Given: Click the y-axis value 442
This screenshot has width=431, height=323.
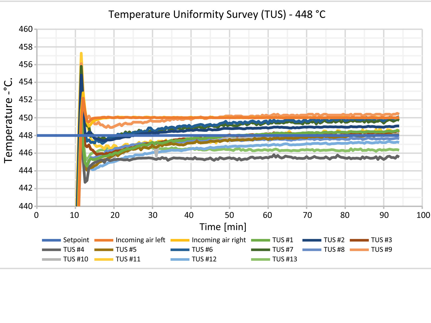Looking at the screenshot, I should [x=26, y=188].
